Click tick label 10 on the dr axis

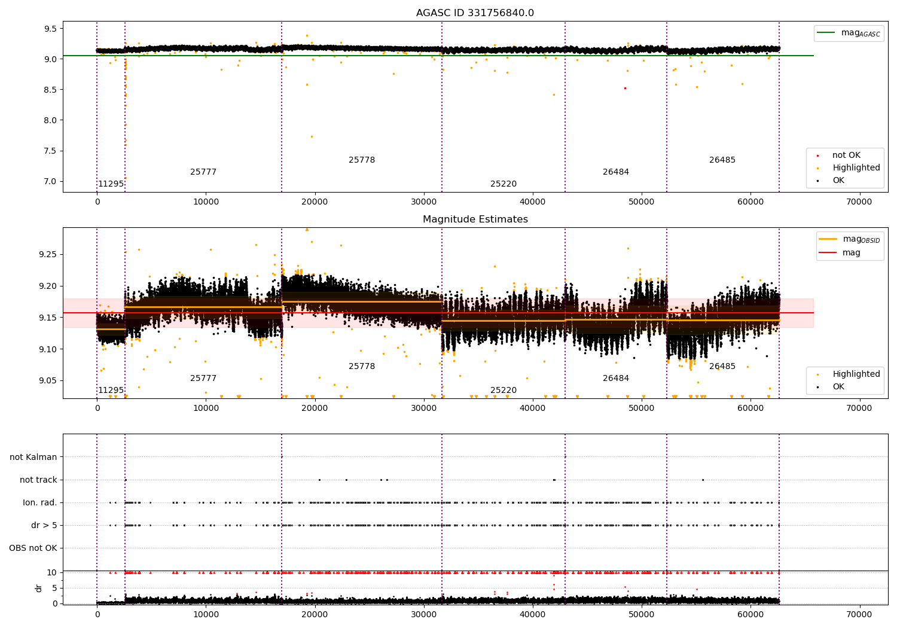[x=52, y=572]
